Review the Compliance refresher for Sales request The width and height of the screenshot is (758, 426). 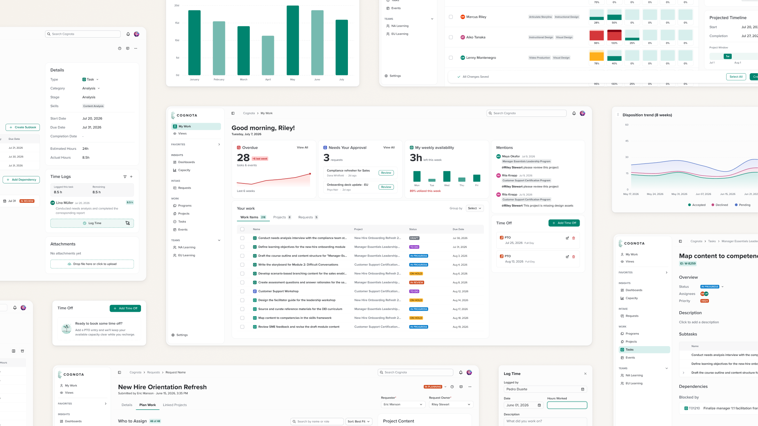(x=386, y=173)
